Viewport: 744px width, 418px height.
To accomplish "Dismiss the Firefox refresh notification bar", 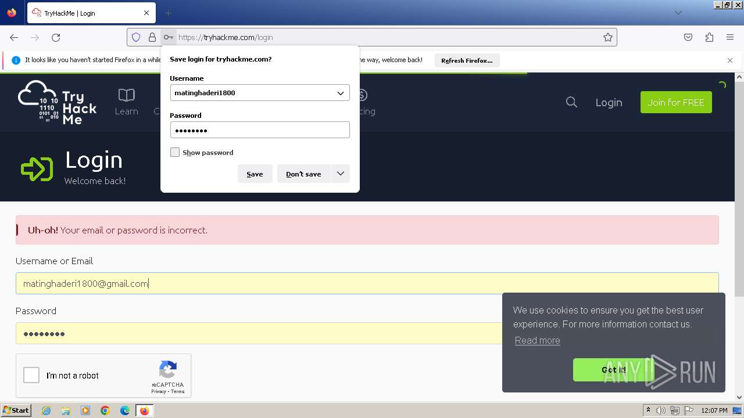I will (730, 60).
